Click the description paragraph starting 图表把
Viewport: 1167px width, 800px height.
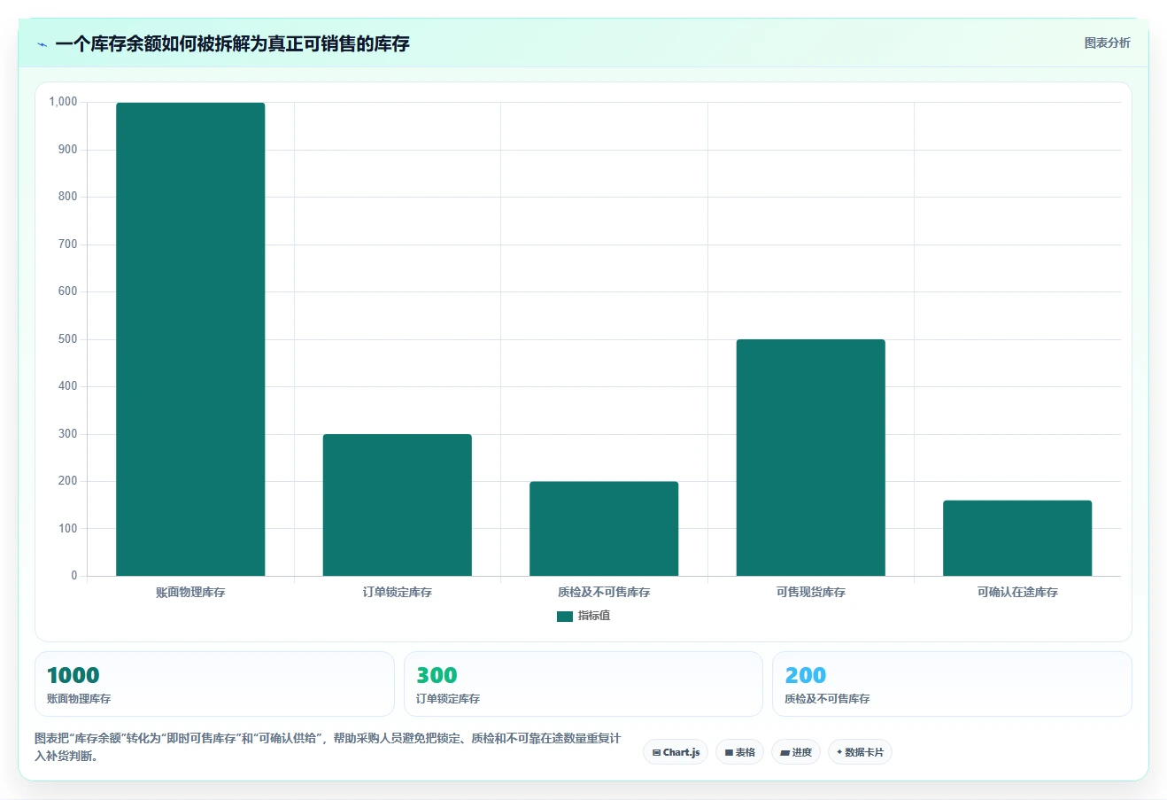(x=328, y=747)
